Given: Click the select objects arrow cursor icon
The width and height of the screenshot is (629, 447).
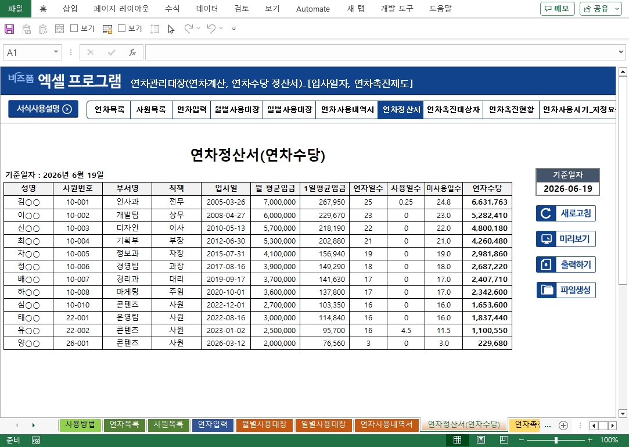Looking at the screenshot, I should 171,28.
